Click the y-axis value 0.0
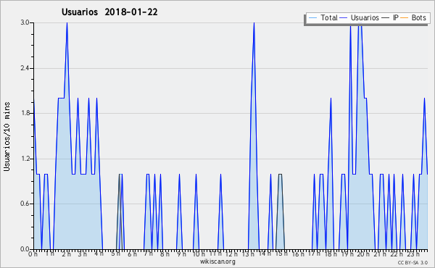435x268 pixels. pos(25,249)
